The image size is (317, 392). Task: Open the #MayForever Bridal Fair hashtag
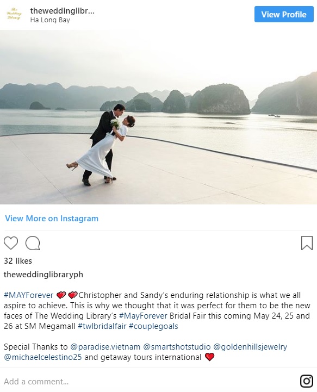pos(143,316)
